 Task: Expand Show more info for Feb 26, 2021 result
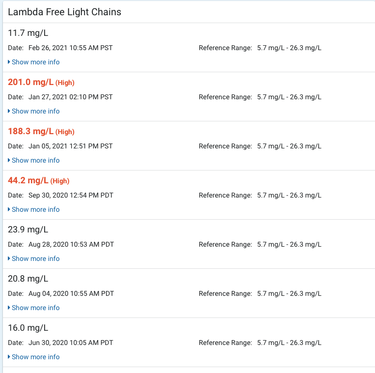35,62
